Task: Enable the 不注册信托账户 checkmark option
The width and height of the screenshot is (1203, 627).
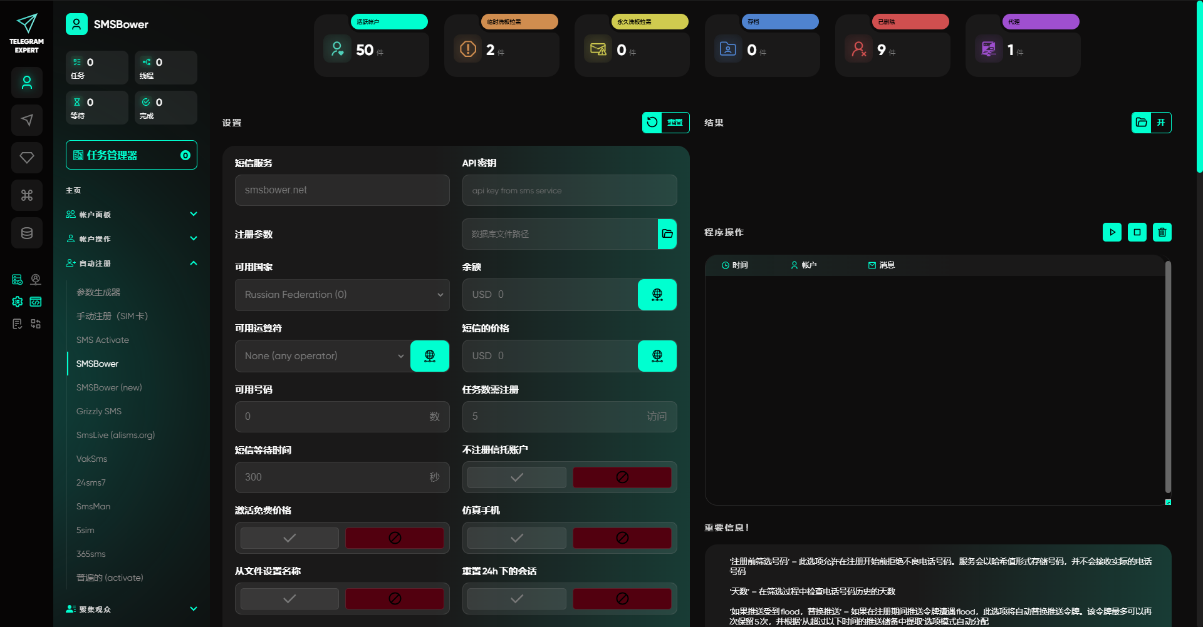Action: pyautogui.click(x=516, y=477)
